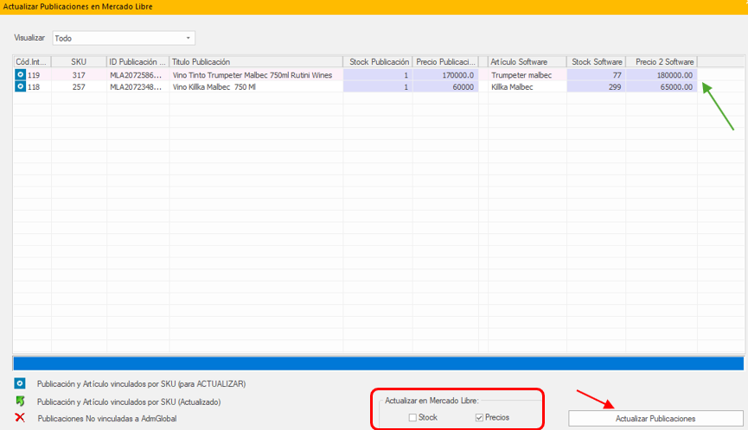Screen dimensions: 748x430
Task: Click the Precio 2 Software value 65000.00
Action: (x=662, y=87)
